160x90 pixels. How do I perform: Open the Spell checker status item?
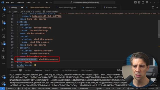[130, 88]
